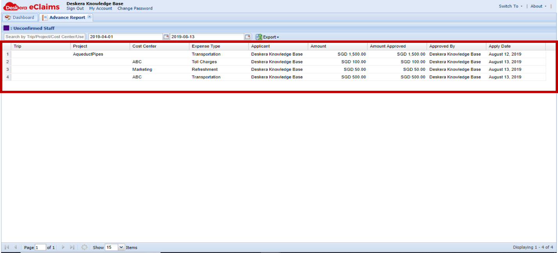Sort by the Approved By column header

[456, 46]
